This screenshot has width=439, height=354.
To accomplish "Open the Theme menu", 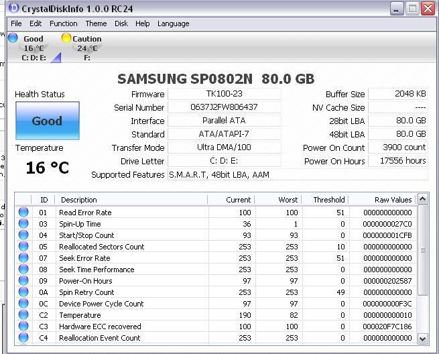I will point(96,23).
